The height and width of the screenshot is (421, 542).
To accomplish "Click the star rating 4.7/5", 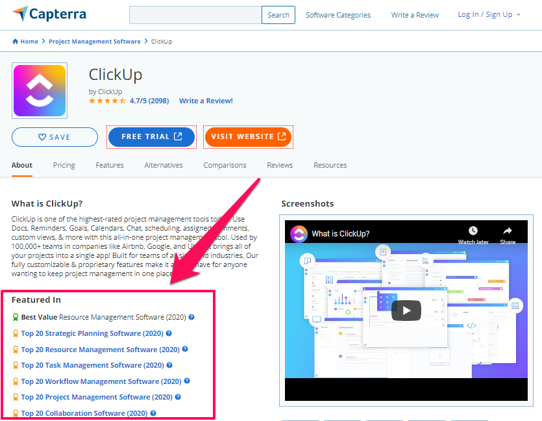I will pyautogui.click(x=107, y=101).
